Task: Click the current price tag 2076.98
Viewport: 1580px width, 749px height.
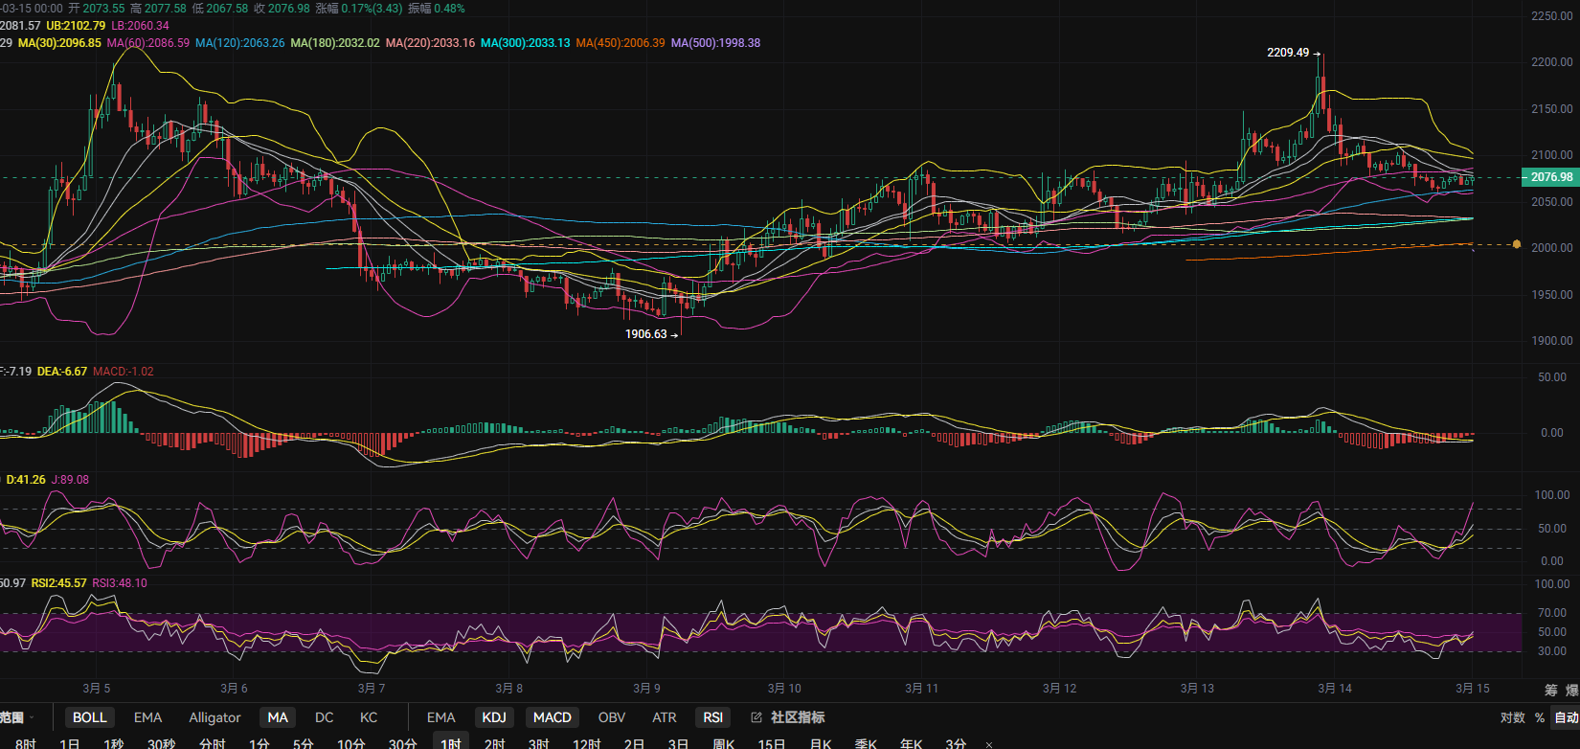Action: point(1550,177)
